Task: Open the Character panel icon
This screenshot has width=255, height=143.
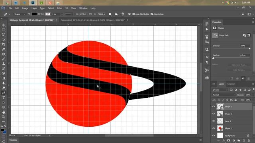Action: coord(207,57)
